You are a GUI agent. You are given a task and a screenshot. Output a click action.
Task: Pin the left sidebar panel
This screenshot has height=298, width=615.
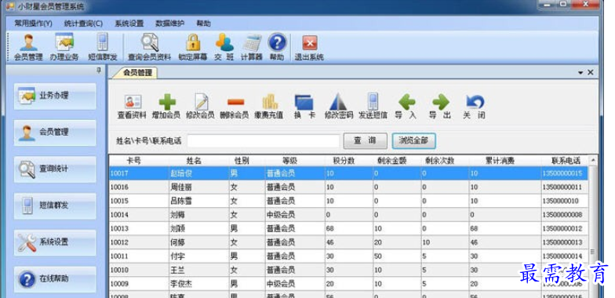point(99,71)
